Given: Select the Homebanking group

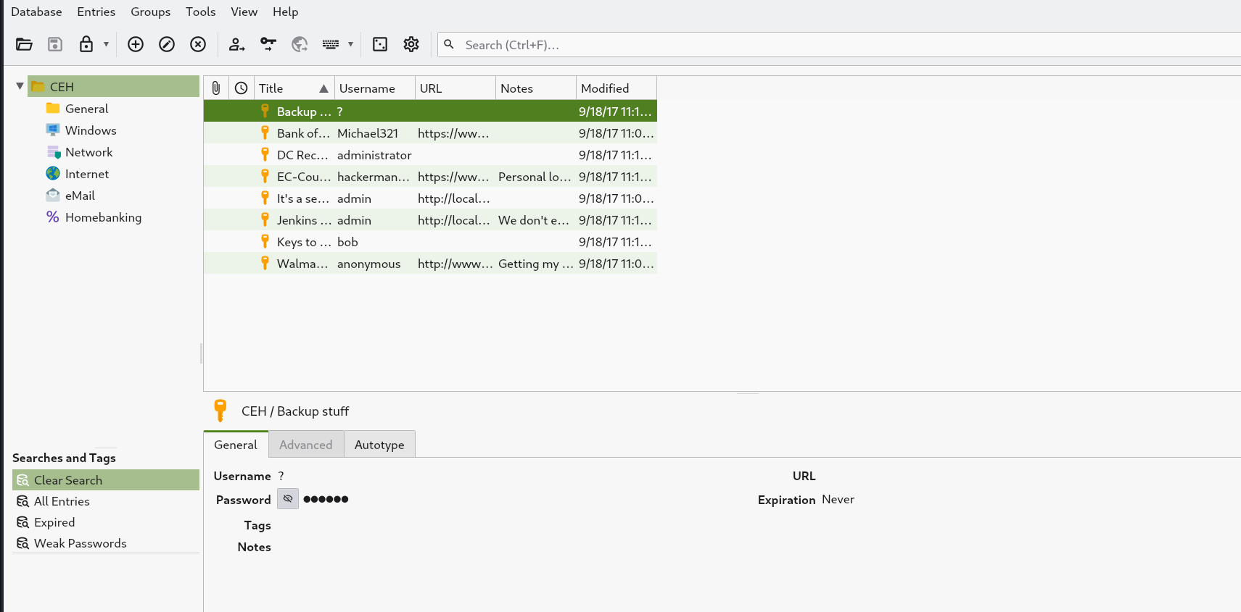Looking at the screenshot, I should coord(103,217).
